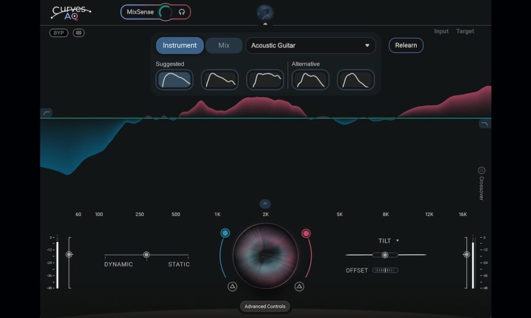Toggle the grid overlay icon

(79, 33)
